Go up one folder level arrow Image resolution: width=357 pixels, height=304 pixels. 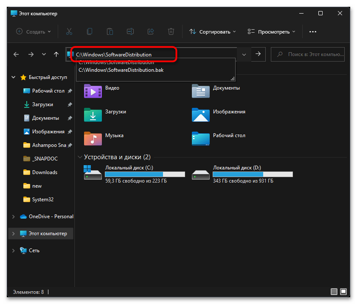56,54
